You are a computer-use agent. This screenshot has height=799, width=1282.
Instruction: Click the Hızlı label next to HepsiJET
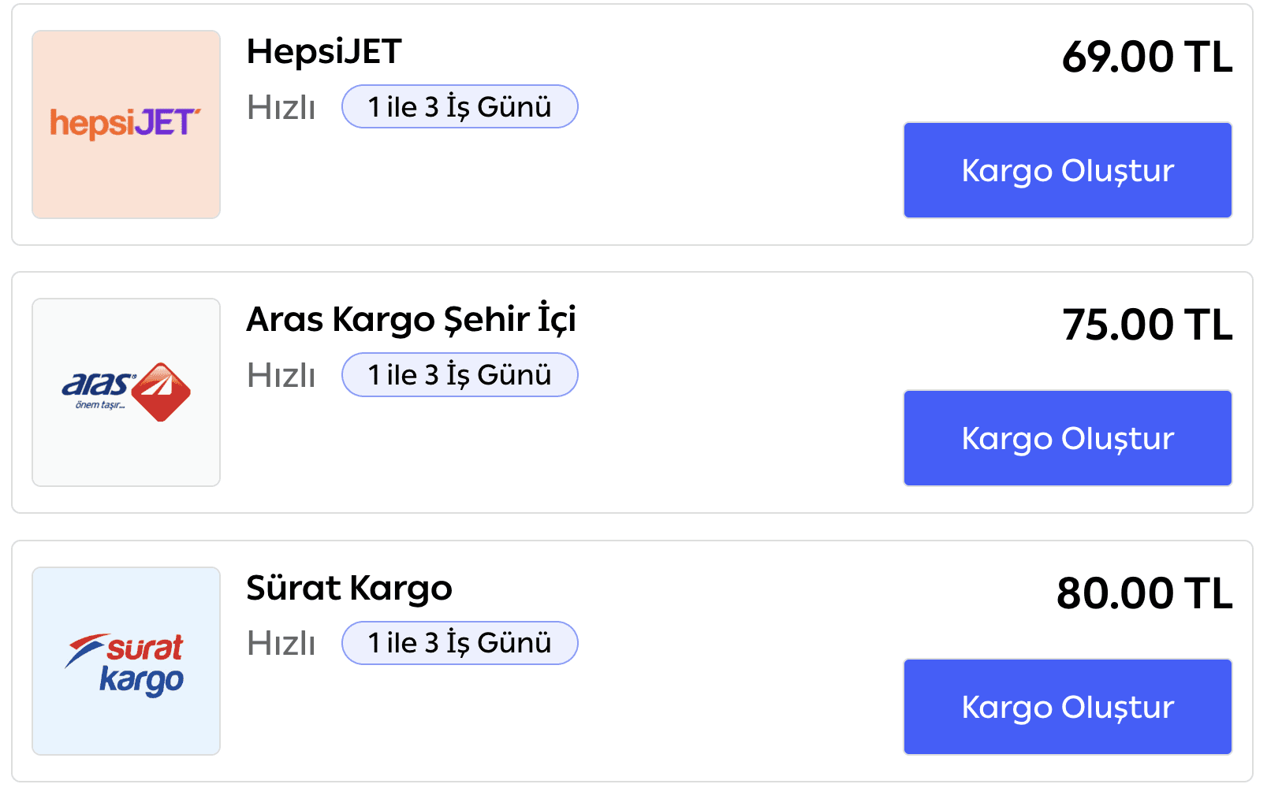coord(281,107)
